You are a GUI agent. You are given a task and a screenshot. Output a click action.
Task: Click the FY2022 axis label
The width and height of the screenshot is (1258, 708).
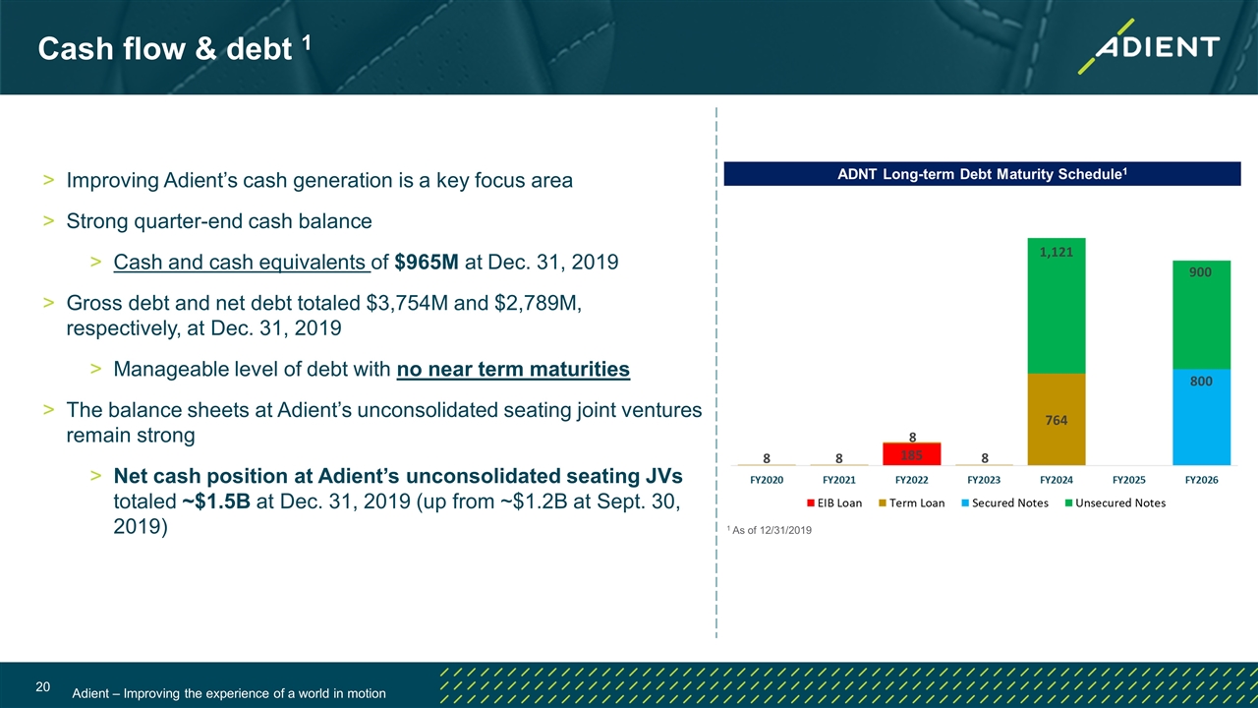(912, 480)
